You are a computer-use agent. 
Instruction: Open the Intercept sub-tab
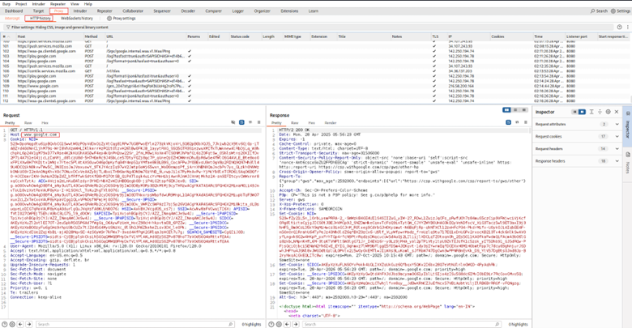pyautogui.click(x=12, y=18)
